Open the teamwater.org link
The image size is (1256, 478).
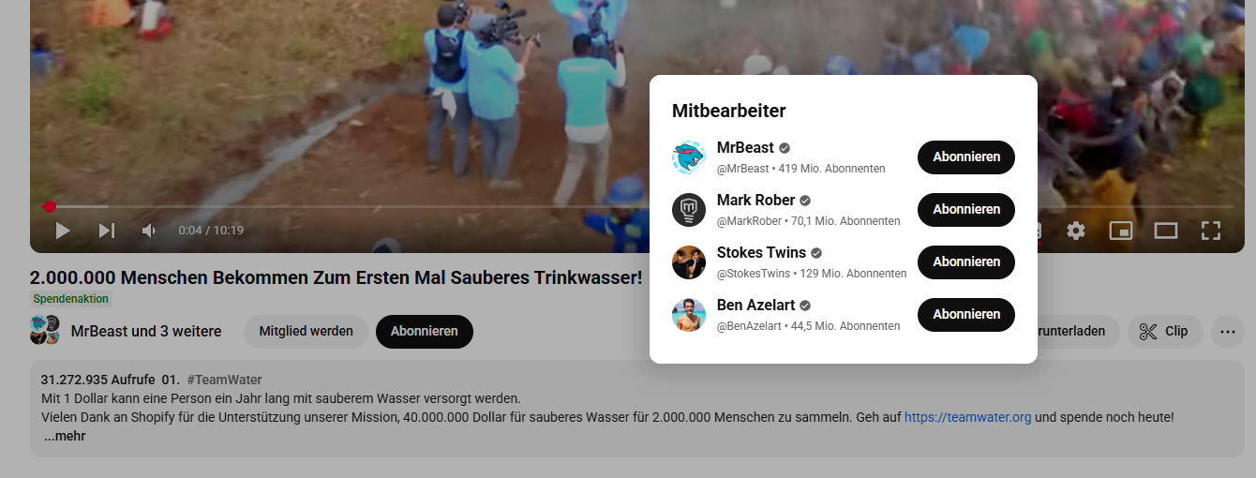coord(968,417)
